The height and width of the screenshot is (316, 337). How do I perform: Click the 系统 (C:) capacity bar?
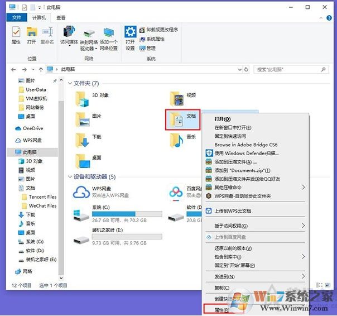point(127,214)
